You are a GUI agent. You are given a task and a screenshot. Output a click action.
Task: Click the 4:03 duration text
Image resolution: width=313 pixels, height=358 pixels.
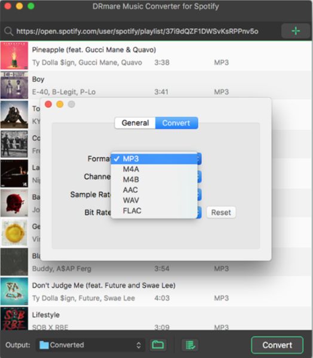point(162,298)
